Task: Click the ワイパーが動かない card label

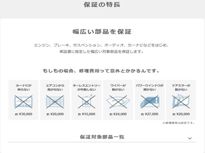Action: 118,88
